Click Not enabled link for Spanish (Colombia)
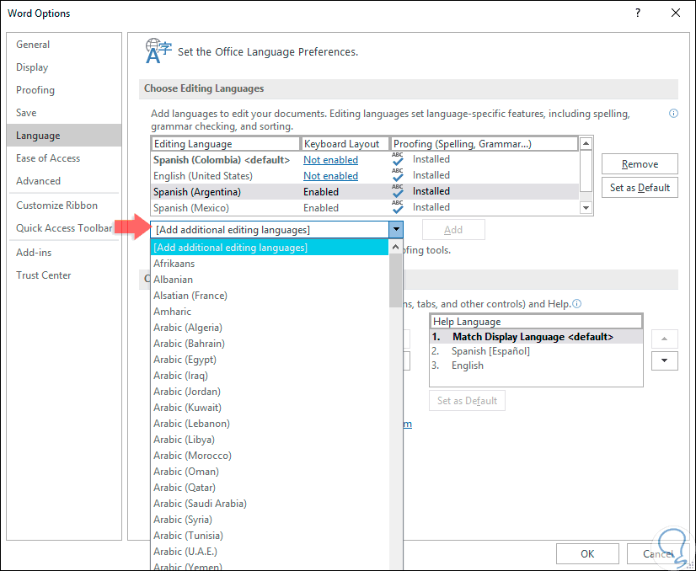Image resolution: width=696 pixels, height=571 pixels. (330, 160)
